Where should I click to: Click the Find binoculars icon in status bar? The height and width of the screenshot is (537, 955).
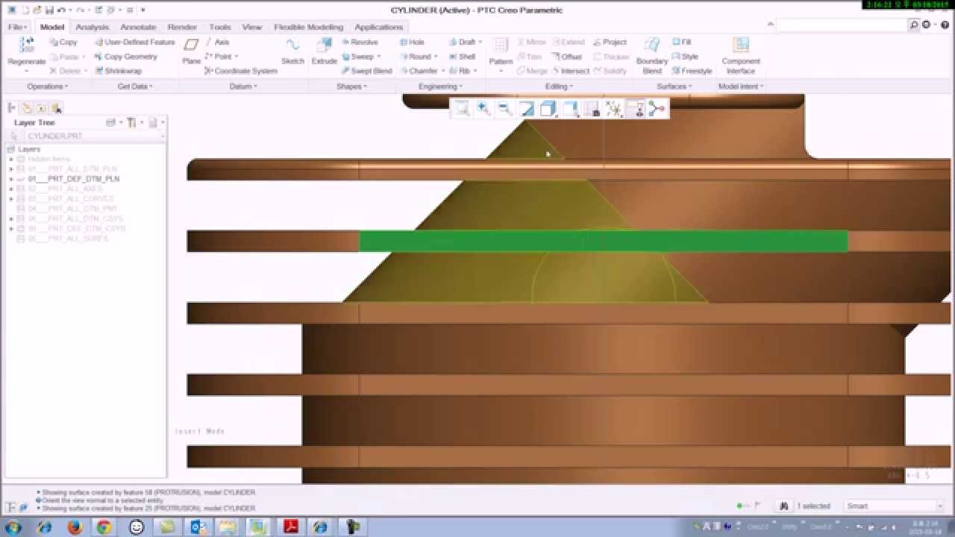click(784, 506)
